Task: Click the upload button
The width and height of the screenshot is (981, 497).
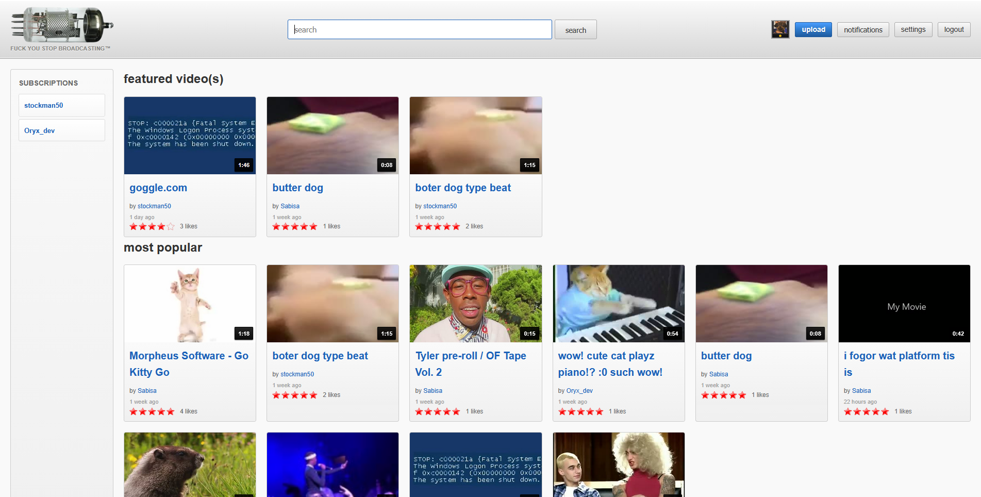Action: [813, 29]
